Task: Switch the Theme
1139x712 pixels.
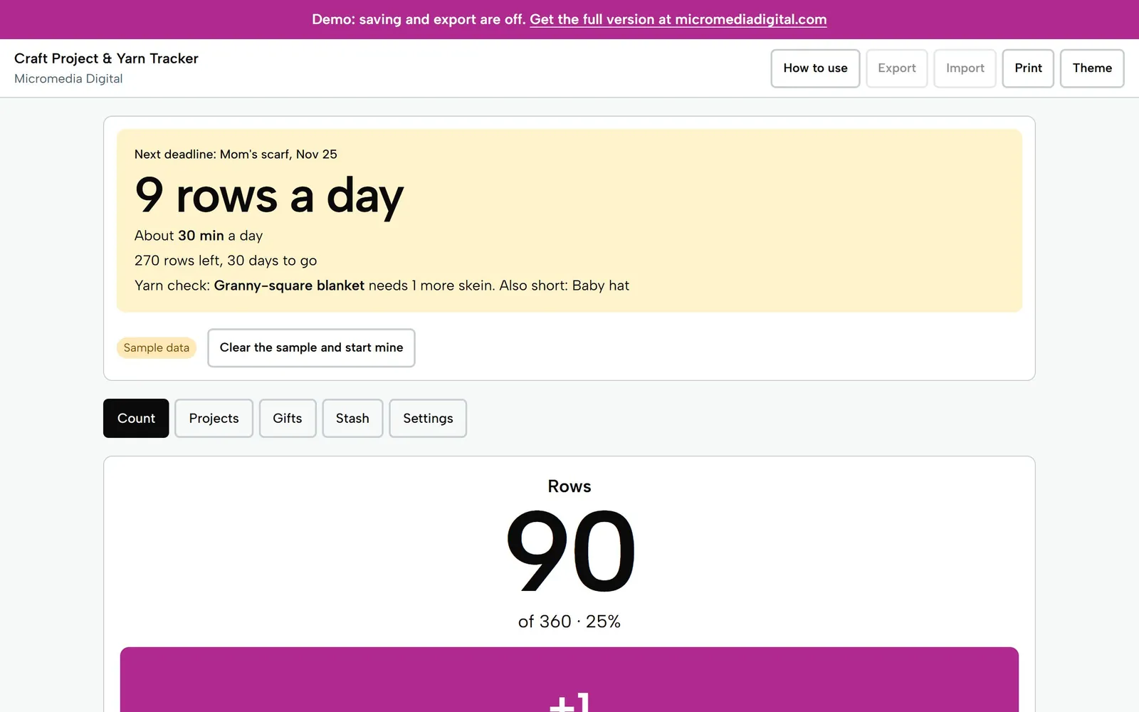Action: [1092, 68]
